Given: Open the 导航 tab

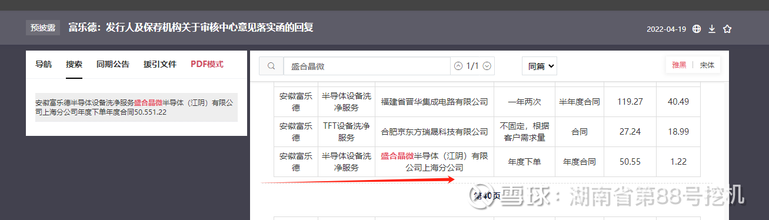Looking at the screenshot, I should click(x=44, y=65).
